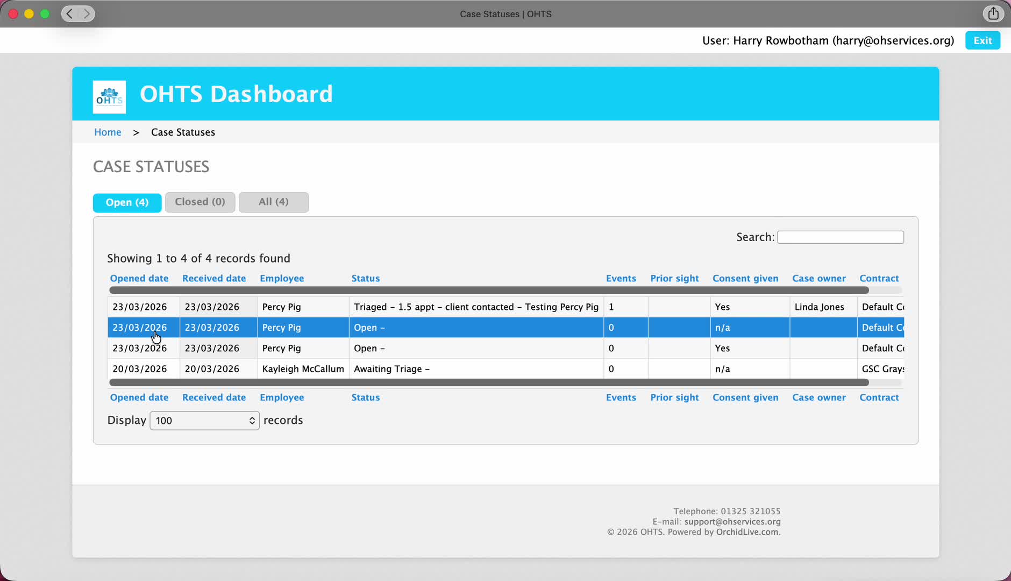Click the top horizontal table scrollbar
The width and height of the screenshot is (1011, 581).
(x=488, y=290)
